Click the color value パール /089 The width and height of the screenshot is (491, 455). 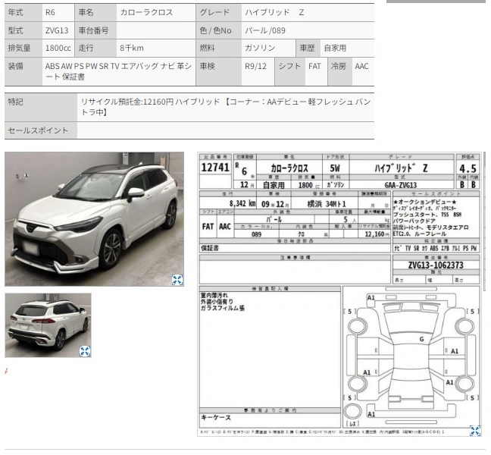(265, 30)
